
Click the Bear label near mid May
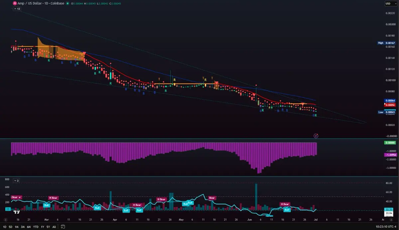point(212,198)
